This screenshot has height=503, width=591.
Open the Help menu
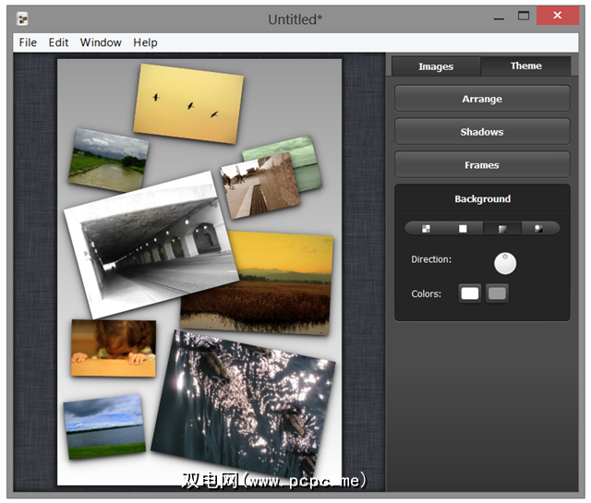tap(145, 42)
